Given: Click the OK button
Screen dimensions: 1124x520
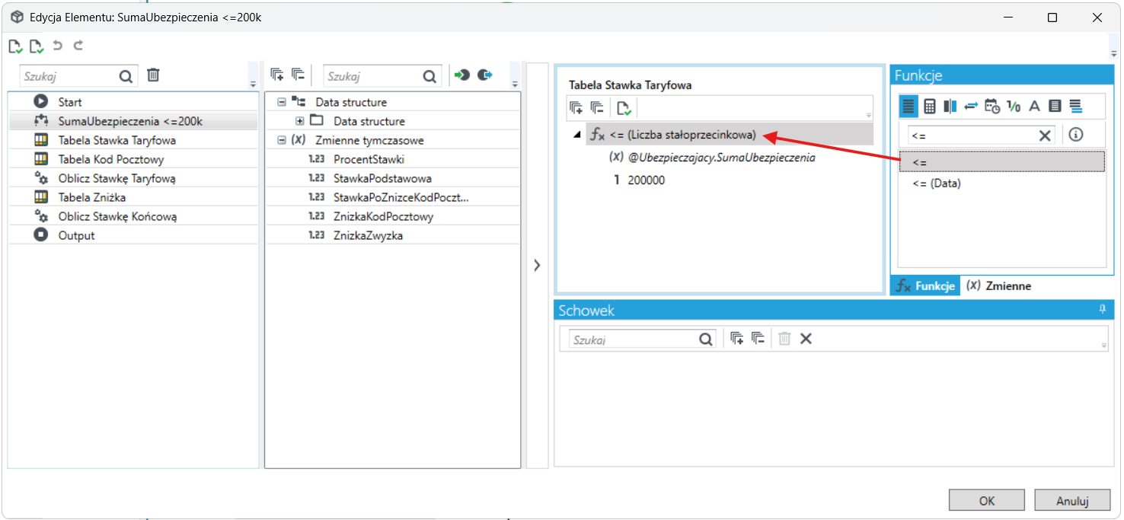Looking at the screenshot, I should pos(987,500).
